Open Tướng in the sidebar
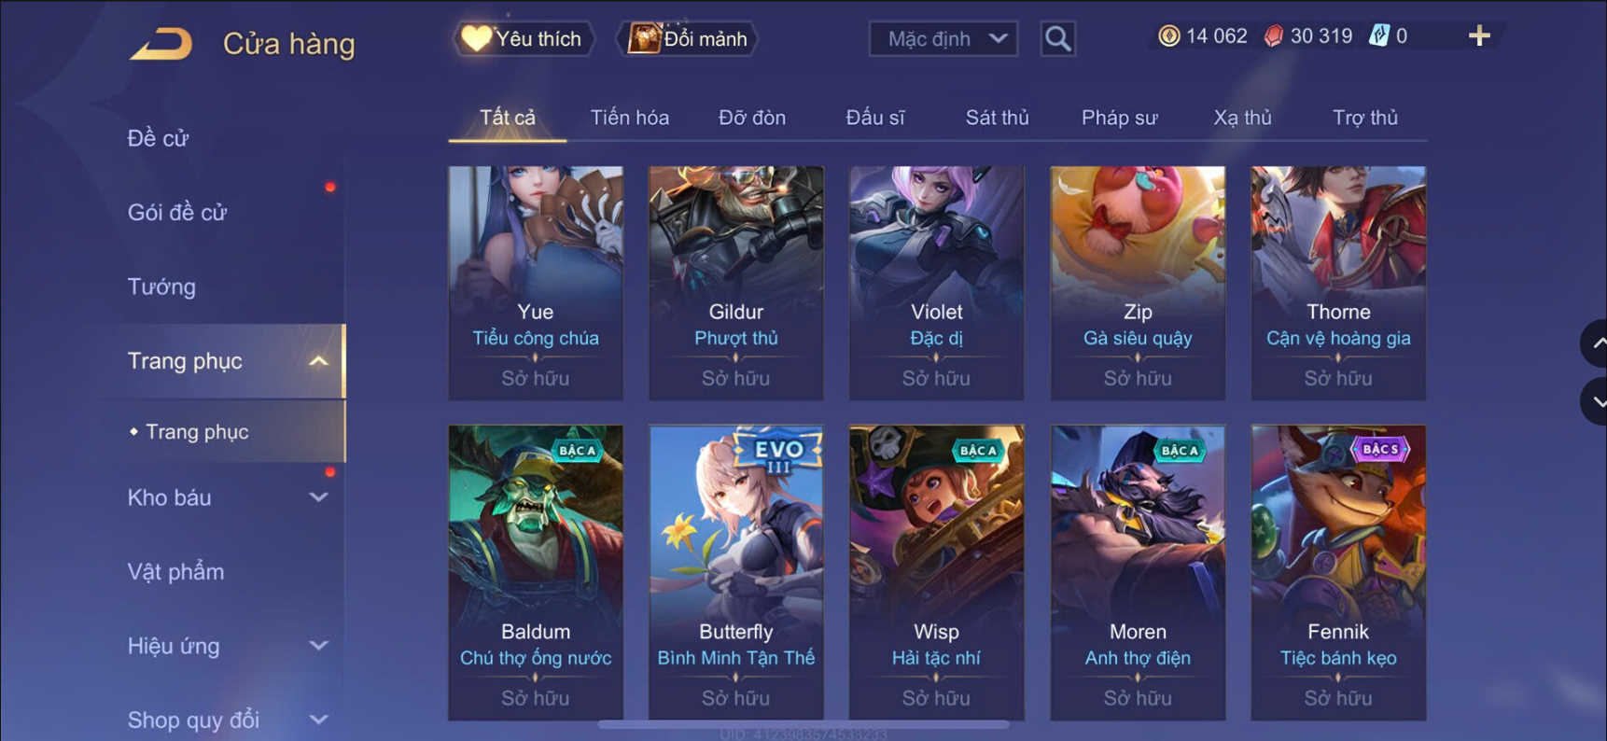This screenshot has width=1607, height=741. pos(161,287)
